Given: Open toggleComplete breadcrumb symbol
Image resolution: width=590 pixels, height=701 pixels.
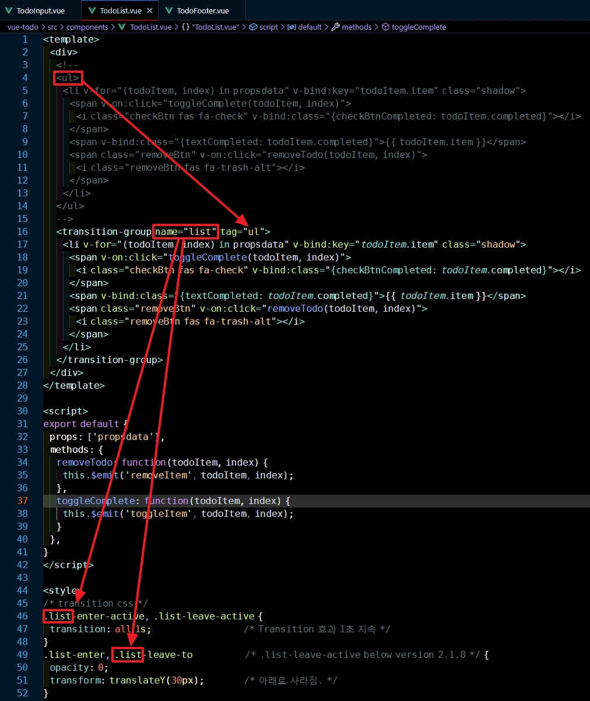Looking at the screenshot, I should [x=419, y=27].
